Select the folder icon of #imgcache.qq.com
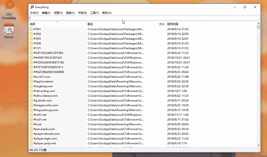267x157 pixels. (31, 110)
